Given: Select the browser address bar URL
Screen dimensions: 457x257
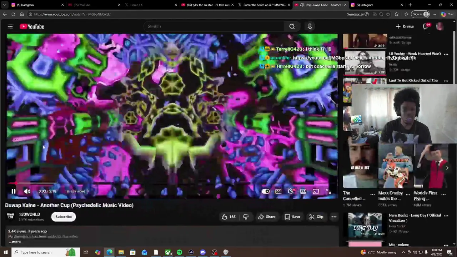Looking at the screenshot, I should point(72,14).
